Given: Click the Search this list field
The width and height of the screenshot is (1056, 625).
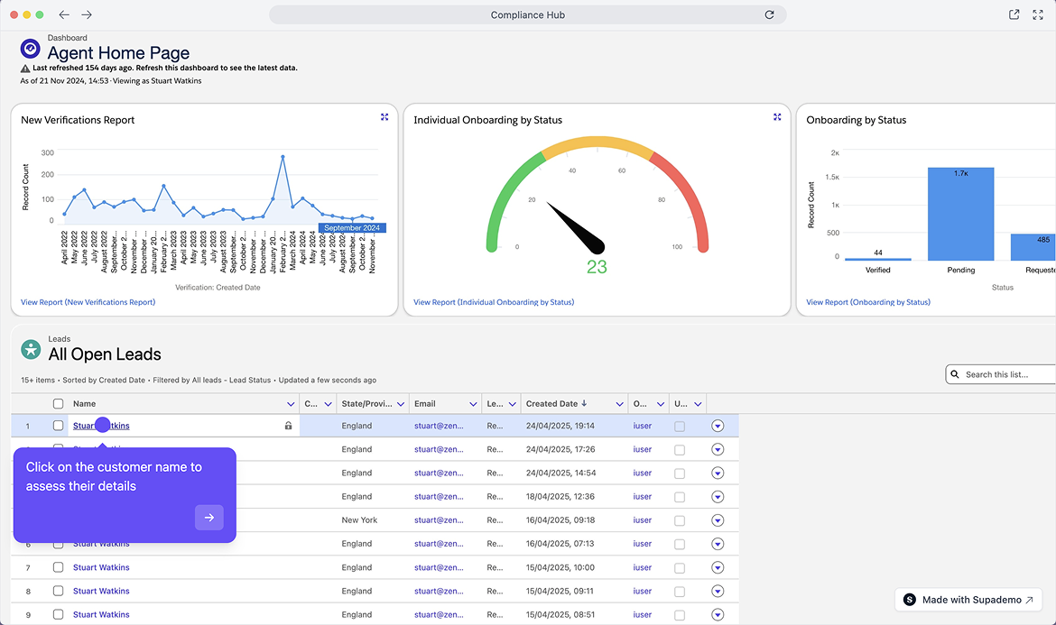Looking at the screenshot, I should 1002,374.
